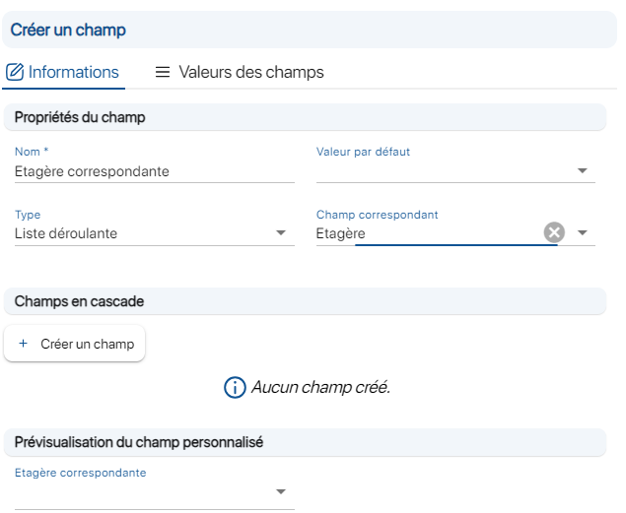Select the Informations tab

pos(63,72)
